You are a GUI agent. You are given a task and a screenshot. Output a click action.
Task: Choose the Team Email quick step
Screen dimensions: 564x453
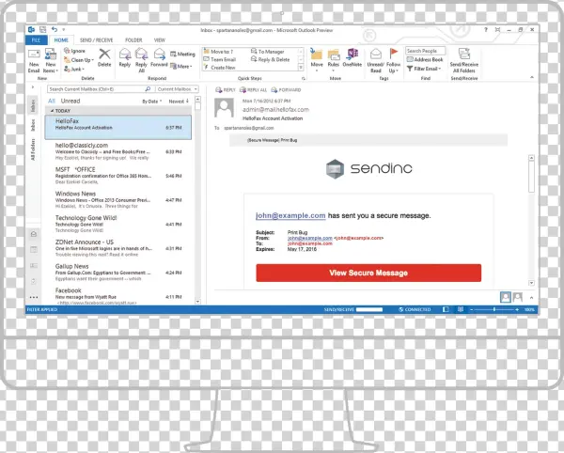220,59
